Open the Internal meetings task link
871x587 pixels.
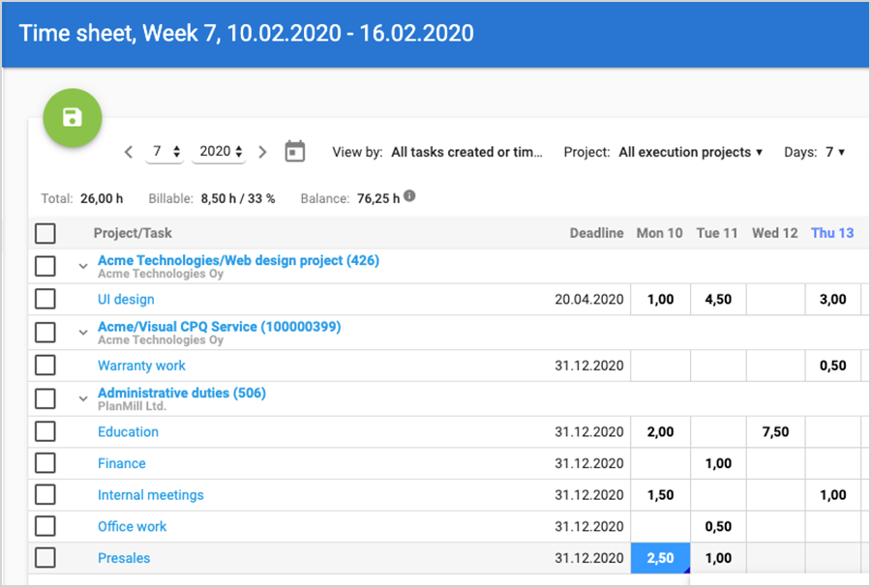click(151, 495)
